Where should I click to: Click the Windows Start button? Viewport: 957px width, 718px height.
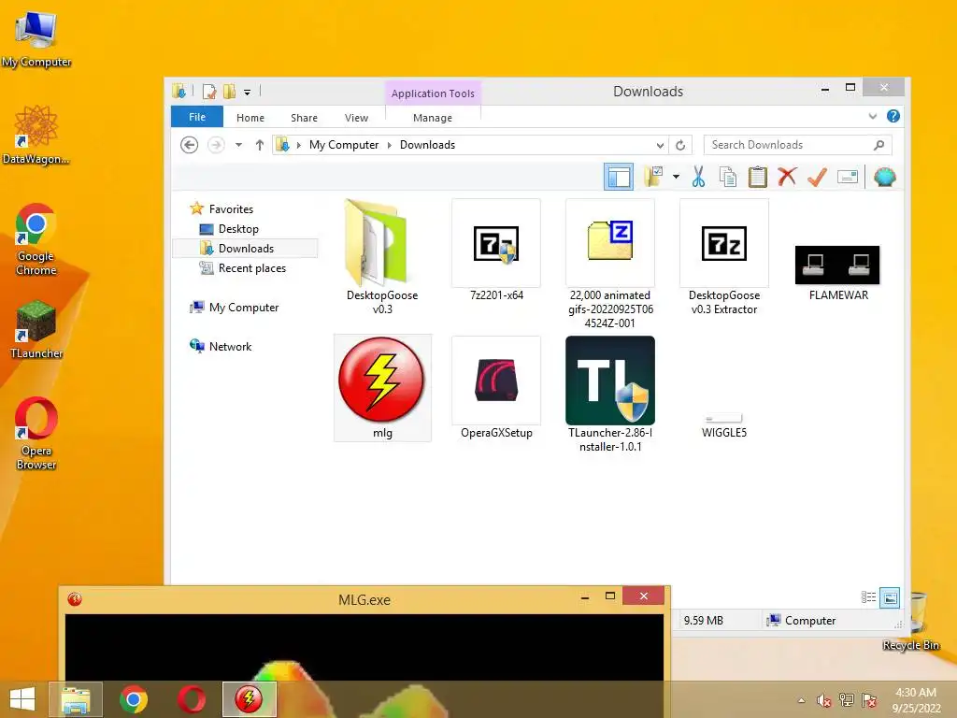[22, 699]
